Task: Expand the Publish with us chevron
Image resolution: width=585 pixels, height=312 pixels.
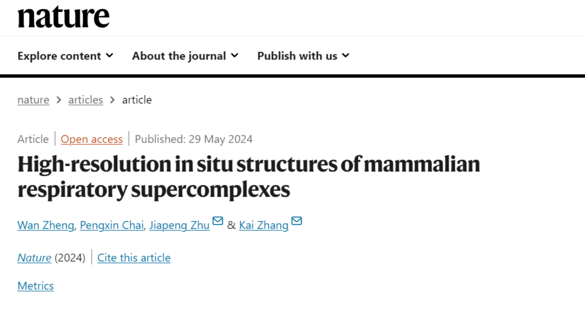Action: 346,56
